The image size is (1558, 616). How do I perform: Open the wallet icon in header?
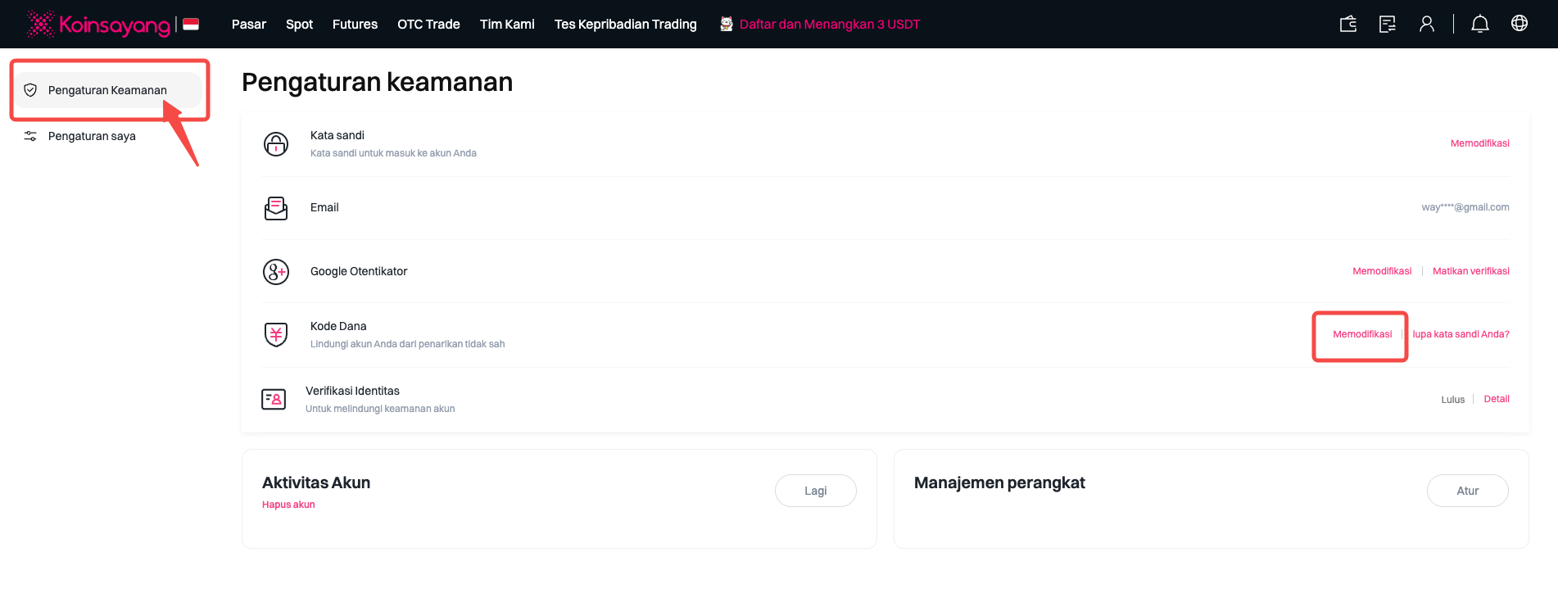pyautogui.click(x=1347, y=24)
